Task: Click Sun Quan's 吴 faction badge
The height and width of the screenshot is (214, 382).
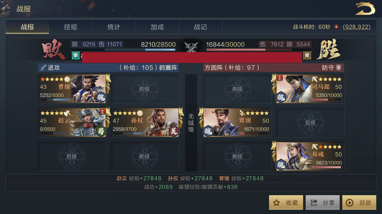Action: click(x=174, y=131)
